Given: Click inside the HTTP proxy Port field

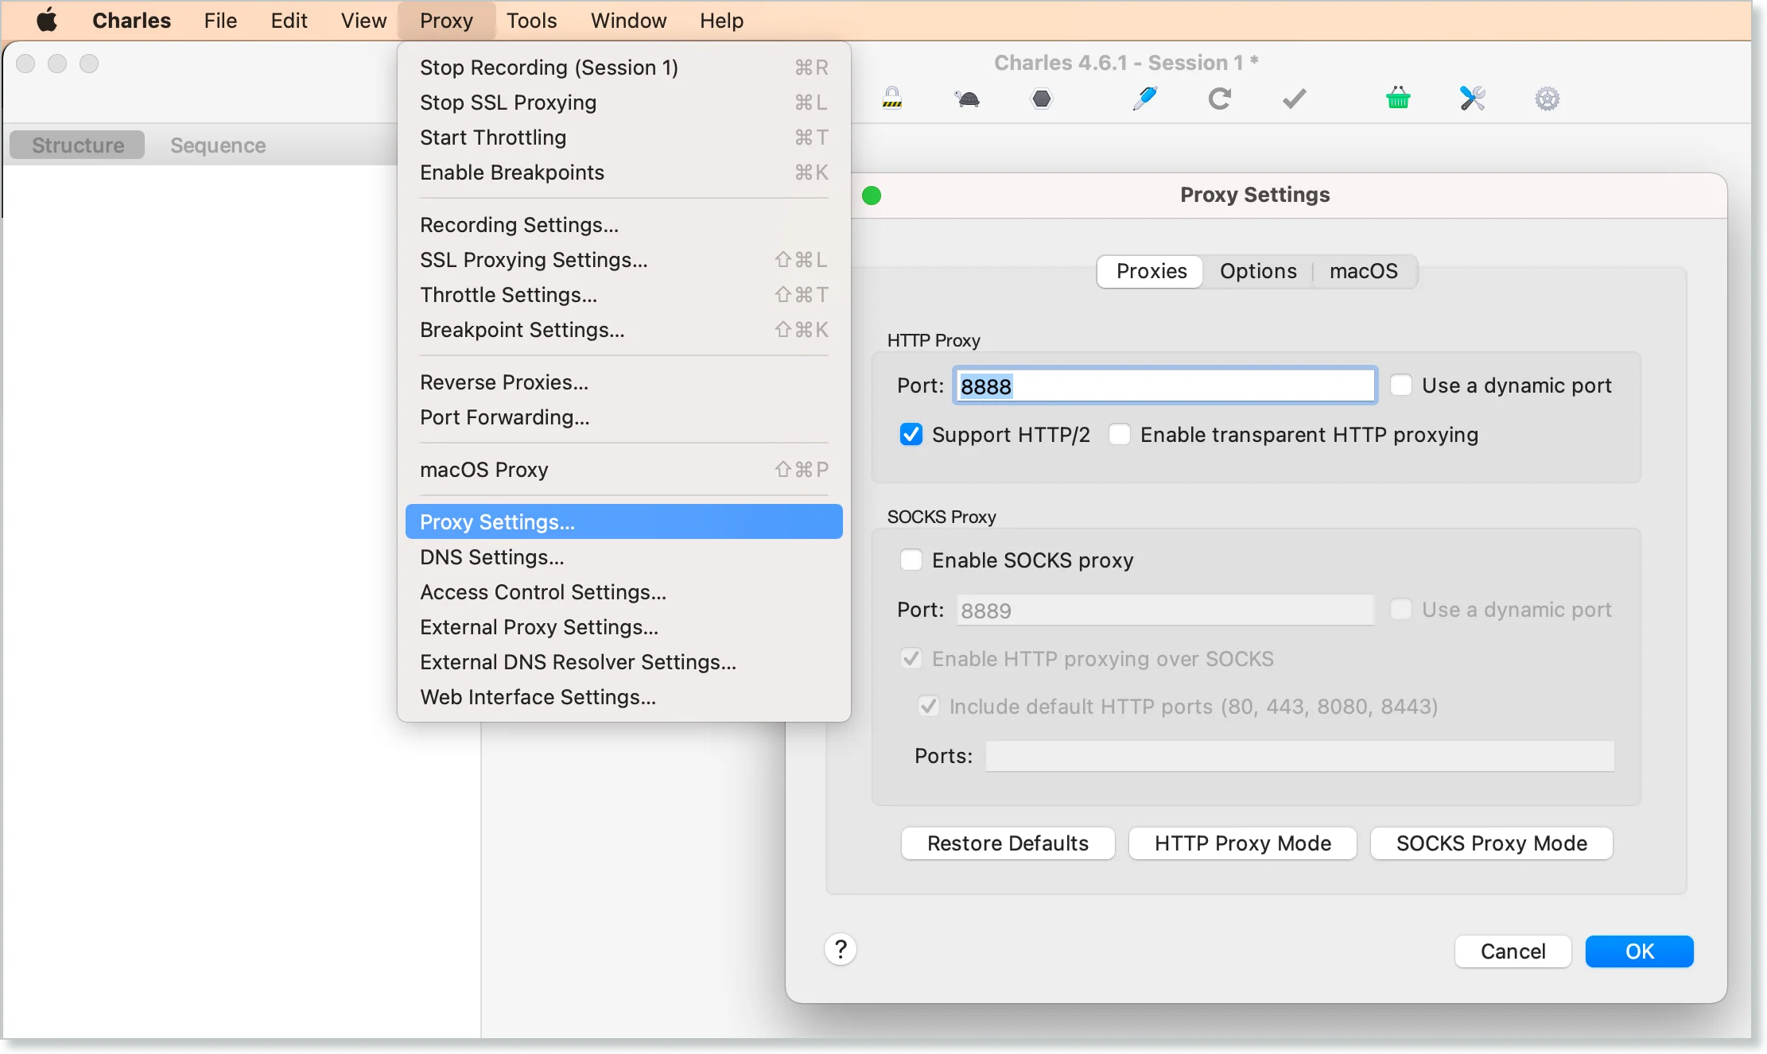Looking at the screenshot, I should click(1165, 386).
